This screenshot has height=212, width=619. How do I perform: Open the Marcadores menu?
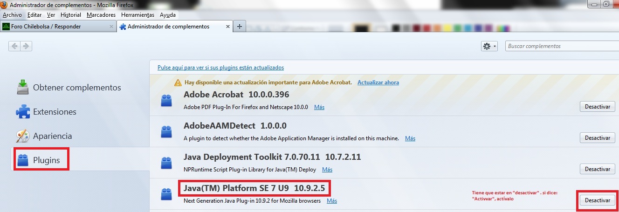tap(101, 15)
